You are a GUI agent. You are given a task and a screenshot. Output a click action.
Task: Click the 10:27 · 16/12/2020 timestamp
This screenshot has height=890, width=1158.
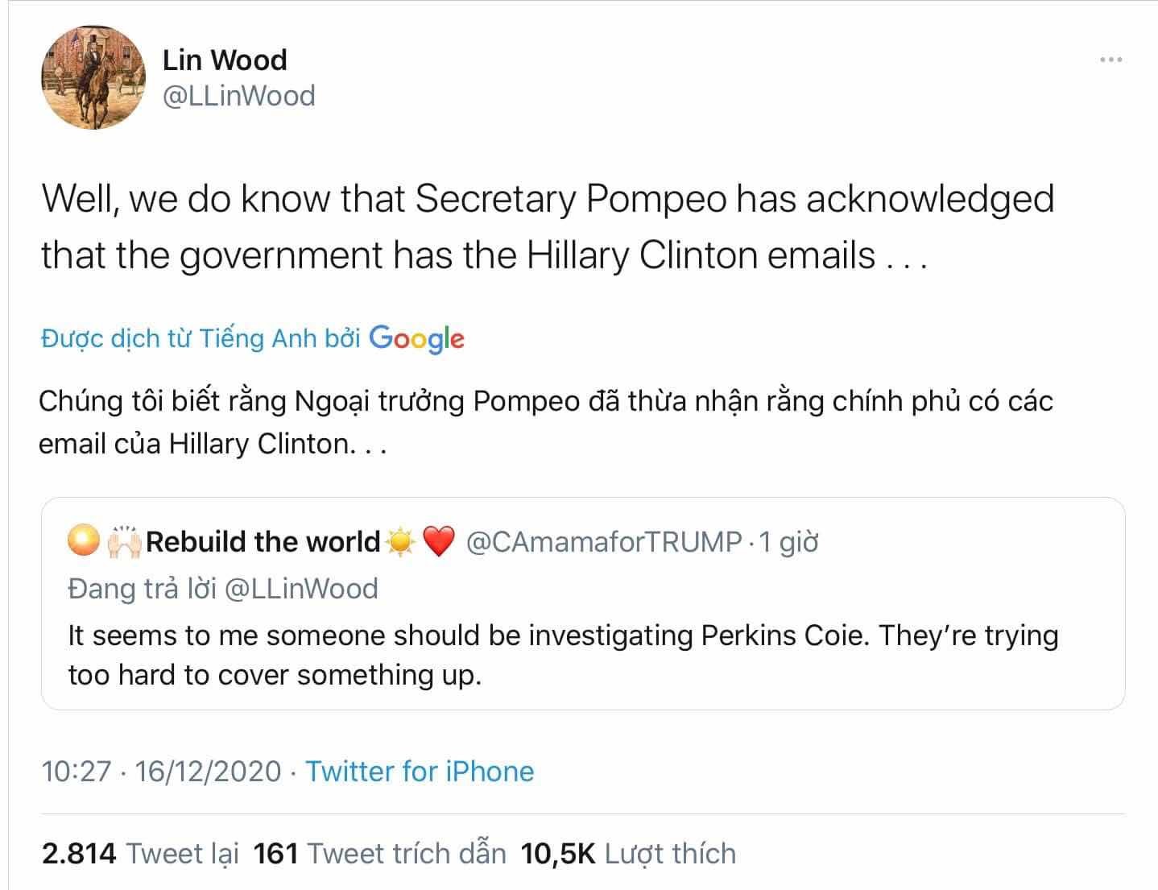point(161,772)
